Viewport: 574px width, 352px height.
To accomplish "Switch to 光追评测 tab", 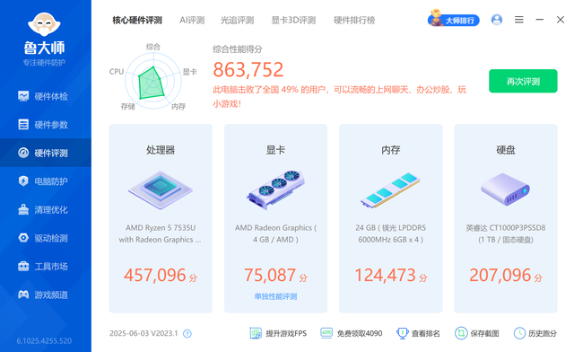I will (x=237, y=20).
